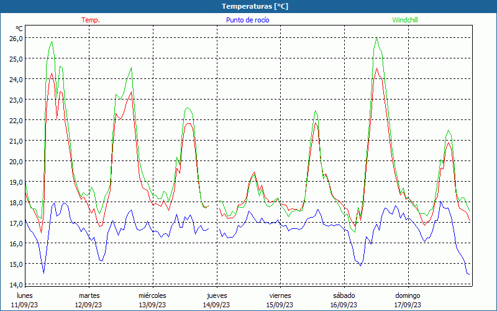Click the '17,0' y-axis value
This screenshot has width=497, height=311.
point(17,223)
